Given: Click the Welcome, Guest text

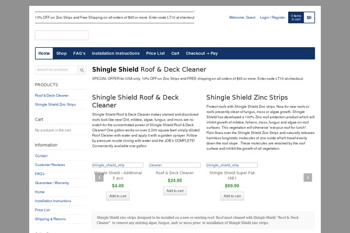Looking at the screenshot, I should pyautogui.click(x=242, y=17).
